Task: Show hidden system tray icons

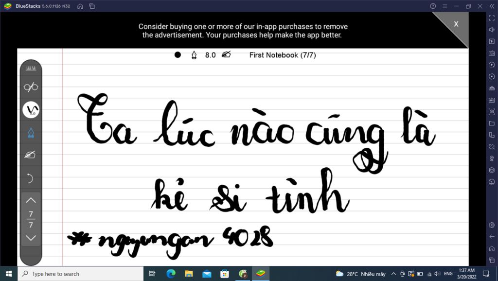Action: point(393,274)
